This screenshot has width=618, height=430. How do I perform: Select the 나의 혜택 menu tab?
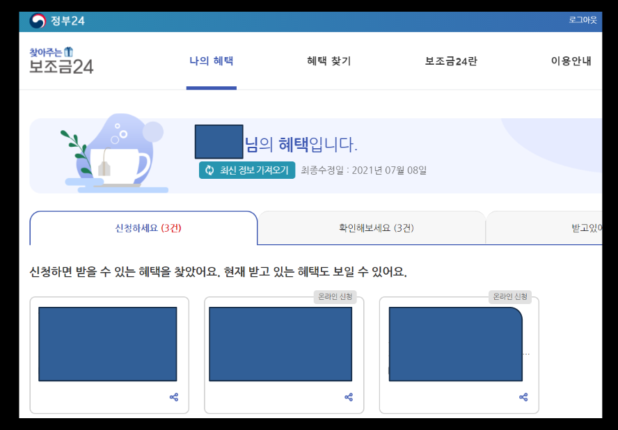click(212, 61)
